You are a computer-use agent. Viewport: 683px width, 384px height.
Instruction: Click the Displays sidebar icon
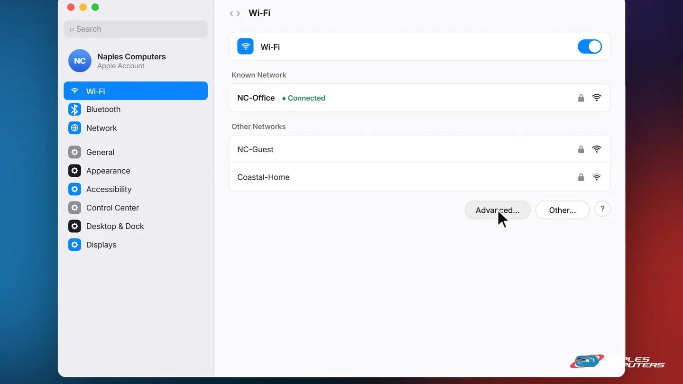coord(74,245)
